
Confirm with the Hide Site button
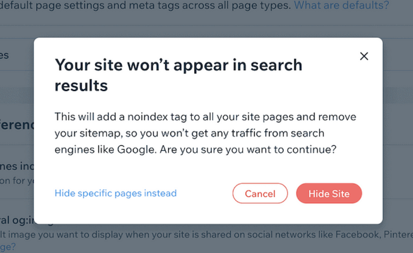click(329, 194)
